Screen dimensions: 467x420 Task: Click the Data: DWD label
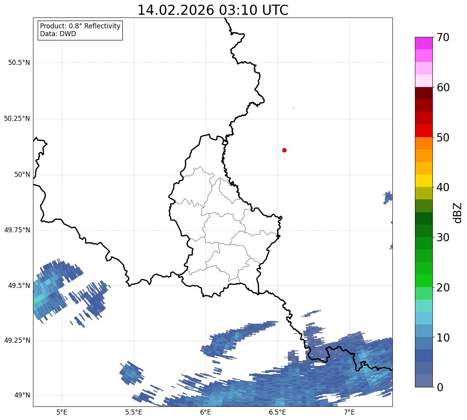[x=58, y=34]
